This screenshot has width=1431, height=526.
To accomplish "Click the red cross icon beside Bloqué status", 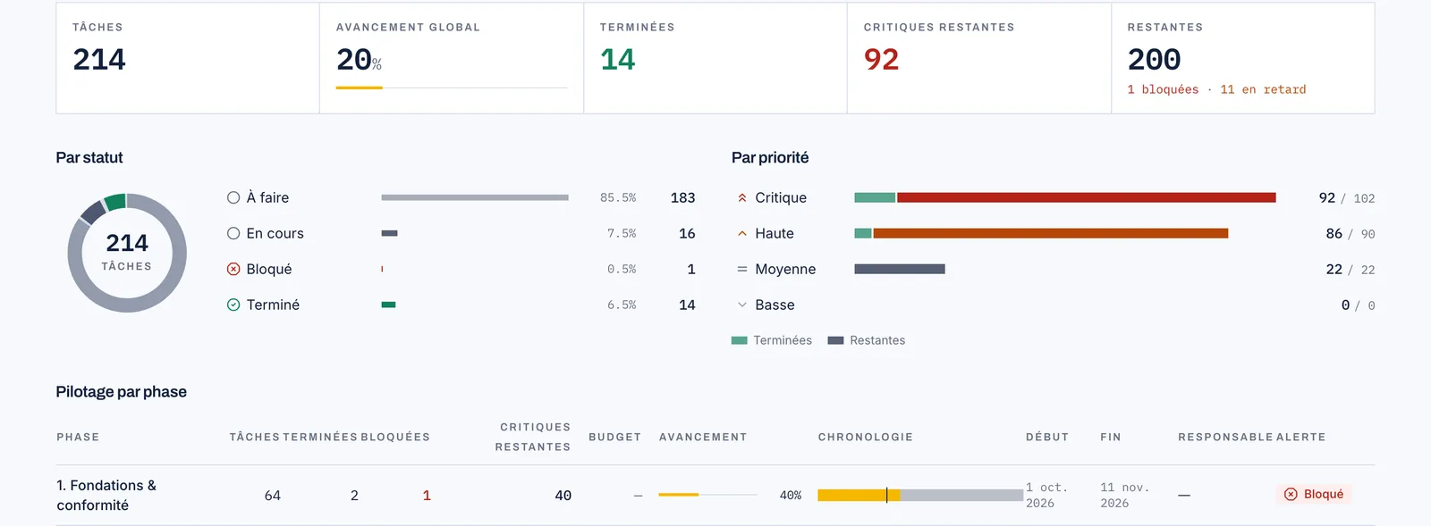I will pyautogui.click(x=233, y=269).
